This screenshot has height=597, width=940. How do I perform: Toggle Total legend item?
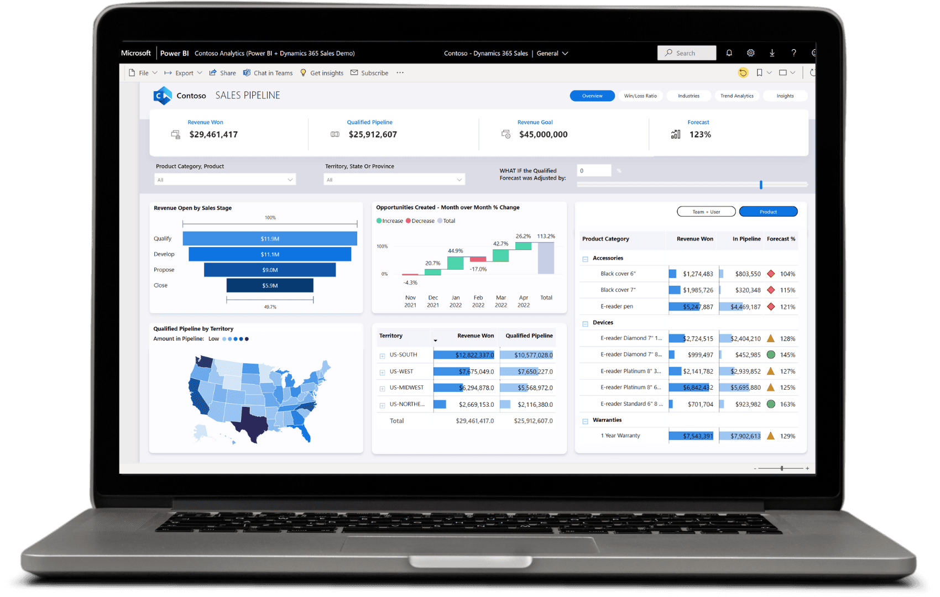click(446, 221)
